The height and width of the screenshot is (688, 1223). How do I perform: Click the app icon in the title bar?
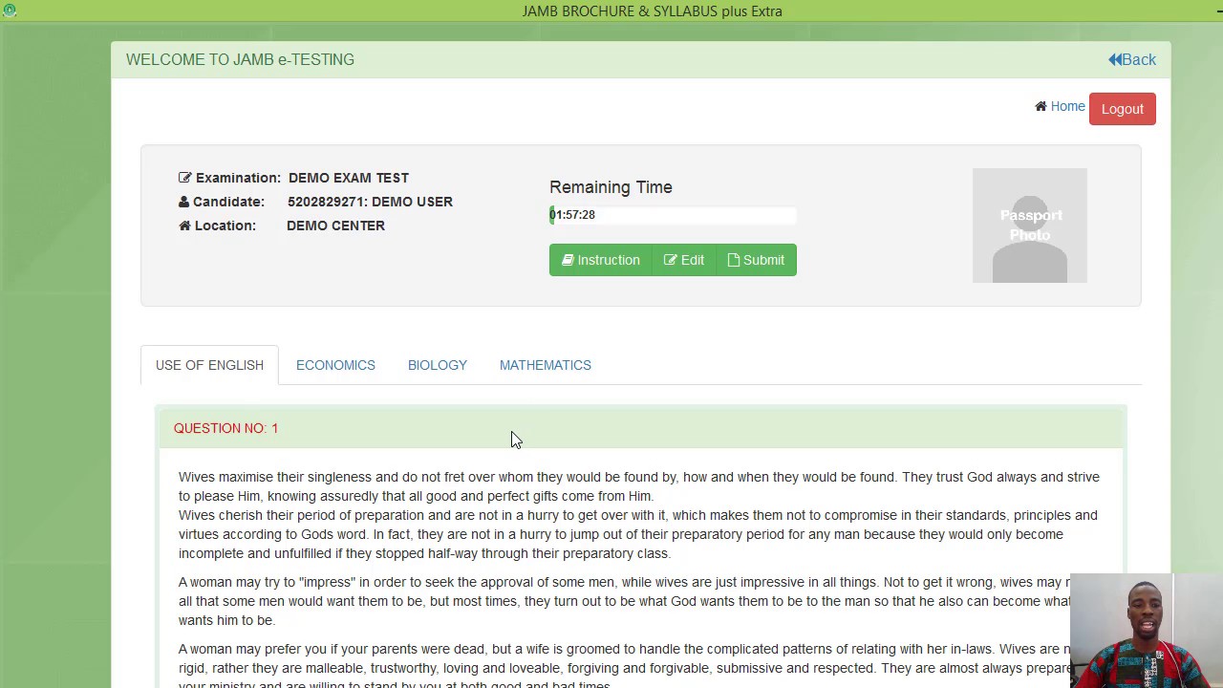coord(10,11)
